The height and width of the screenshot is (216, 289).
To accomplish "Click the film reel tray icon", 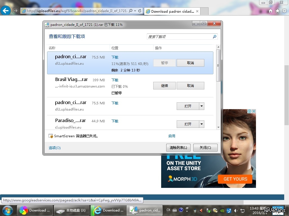I will point(215,210).
